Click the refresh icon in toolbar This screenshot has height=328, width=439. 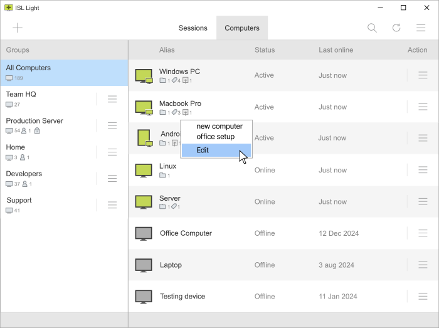coord(396,28)
